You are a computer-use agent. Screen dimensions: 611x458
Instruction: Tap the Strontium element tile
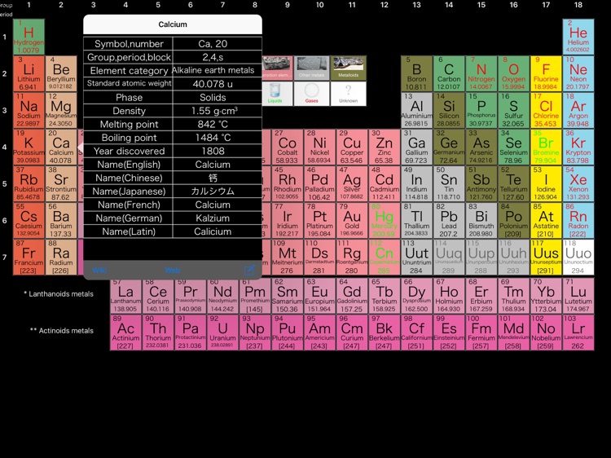61,183
